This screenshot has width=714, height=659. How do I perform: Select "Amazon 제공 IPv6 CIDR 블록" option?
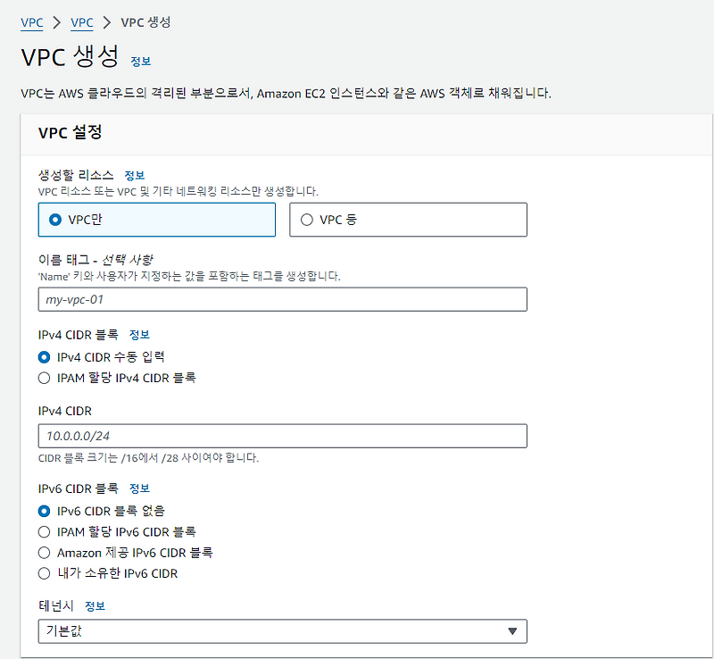pos(44,552)
